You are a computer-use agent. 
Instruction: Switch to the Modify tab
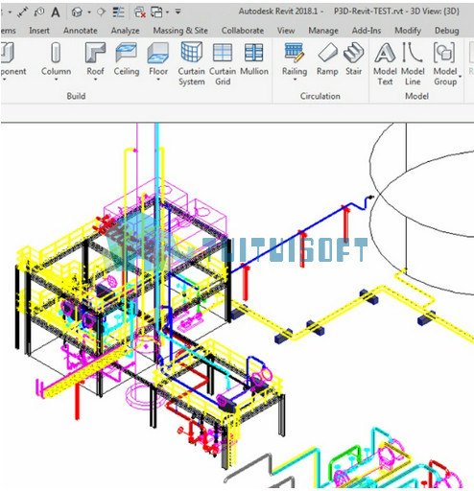(408, 31)
